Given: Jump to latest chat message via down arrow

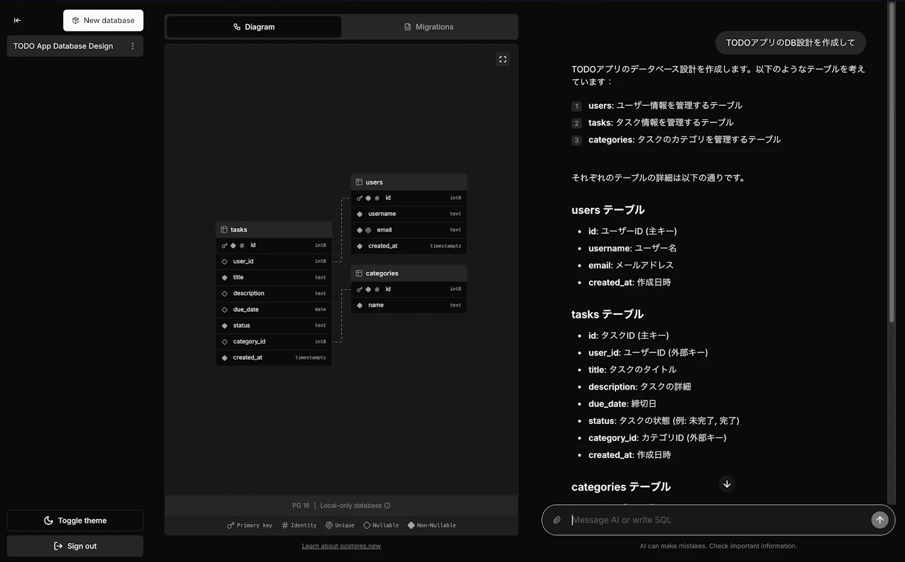Looking at the screenshot, I should click(726, 484).
